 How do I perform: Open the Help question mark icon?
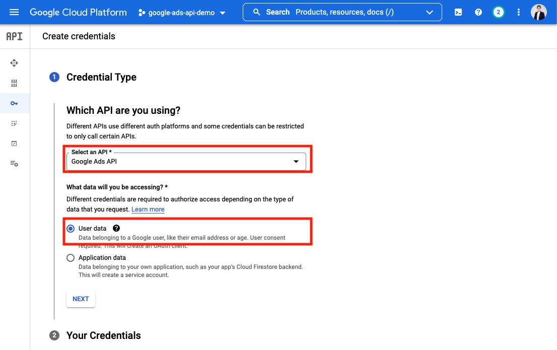478,13
